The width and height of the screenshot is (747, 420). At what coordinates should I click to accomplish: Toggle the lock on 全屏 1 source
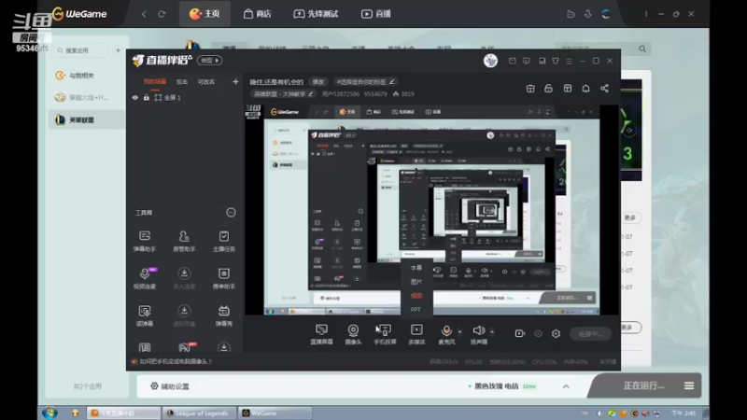(147, 98)
